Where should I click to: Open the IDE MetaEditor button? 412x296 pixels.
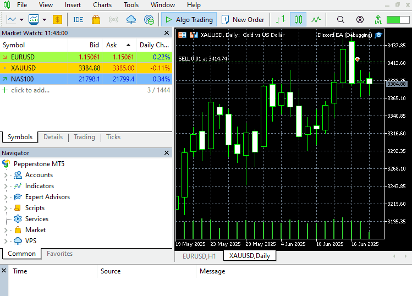click(x=78, y=20)
